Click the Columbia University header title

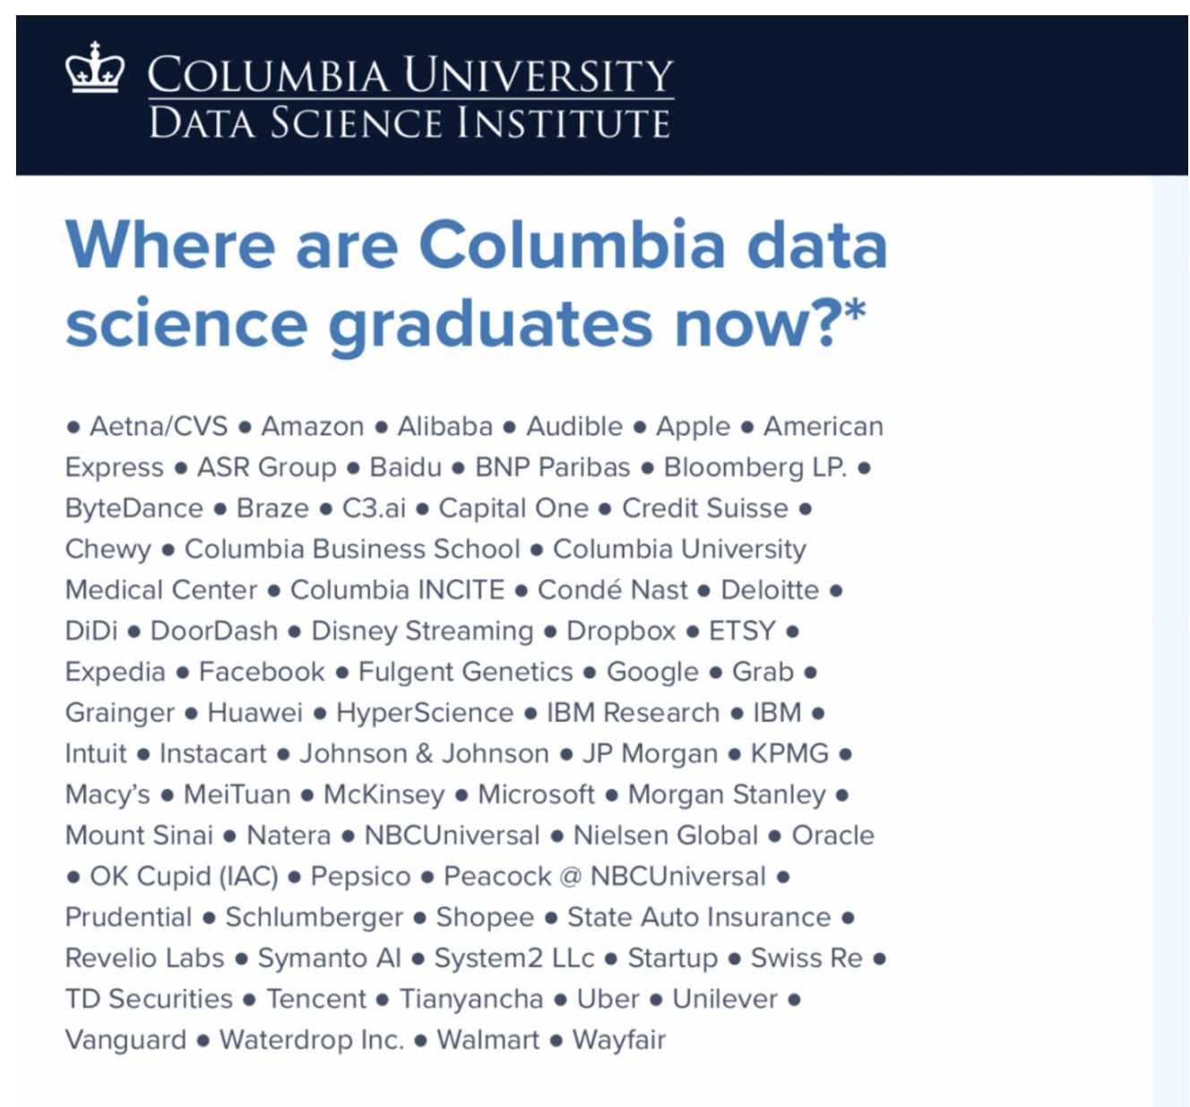point(410,75)
